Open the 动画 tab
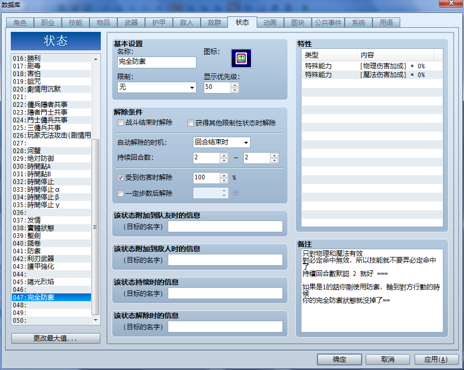 coord(270,23)
